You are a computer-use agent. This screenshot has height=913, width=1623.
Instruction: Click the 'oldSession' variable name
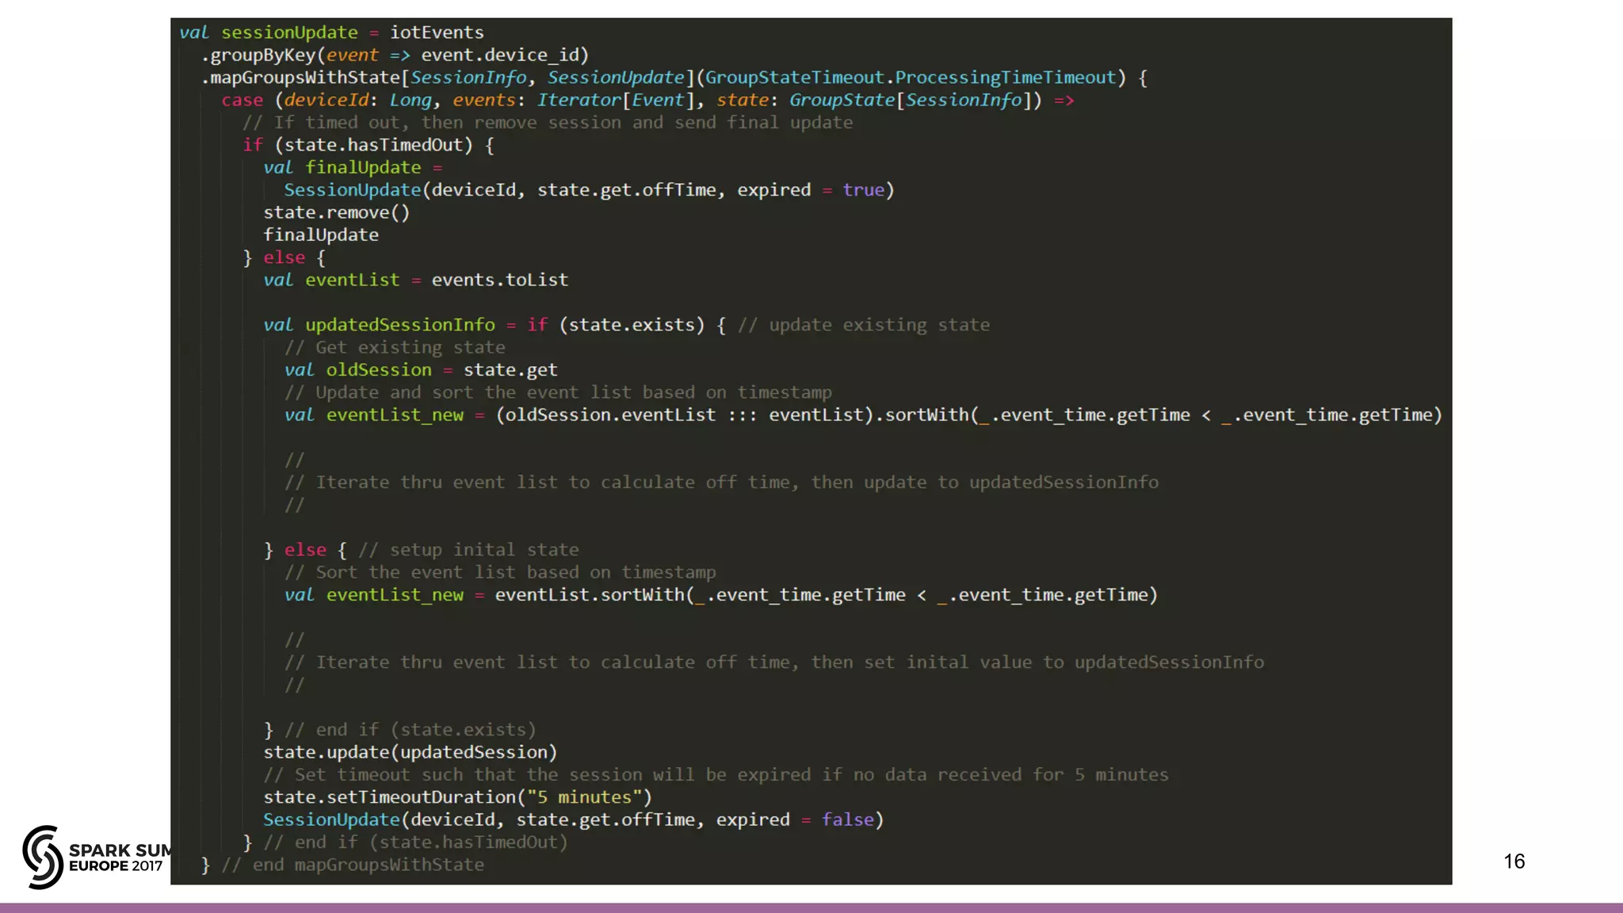coord(379,370)
